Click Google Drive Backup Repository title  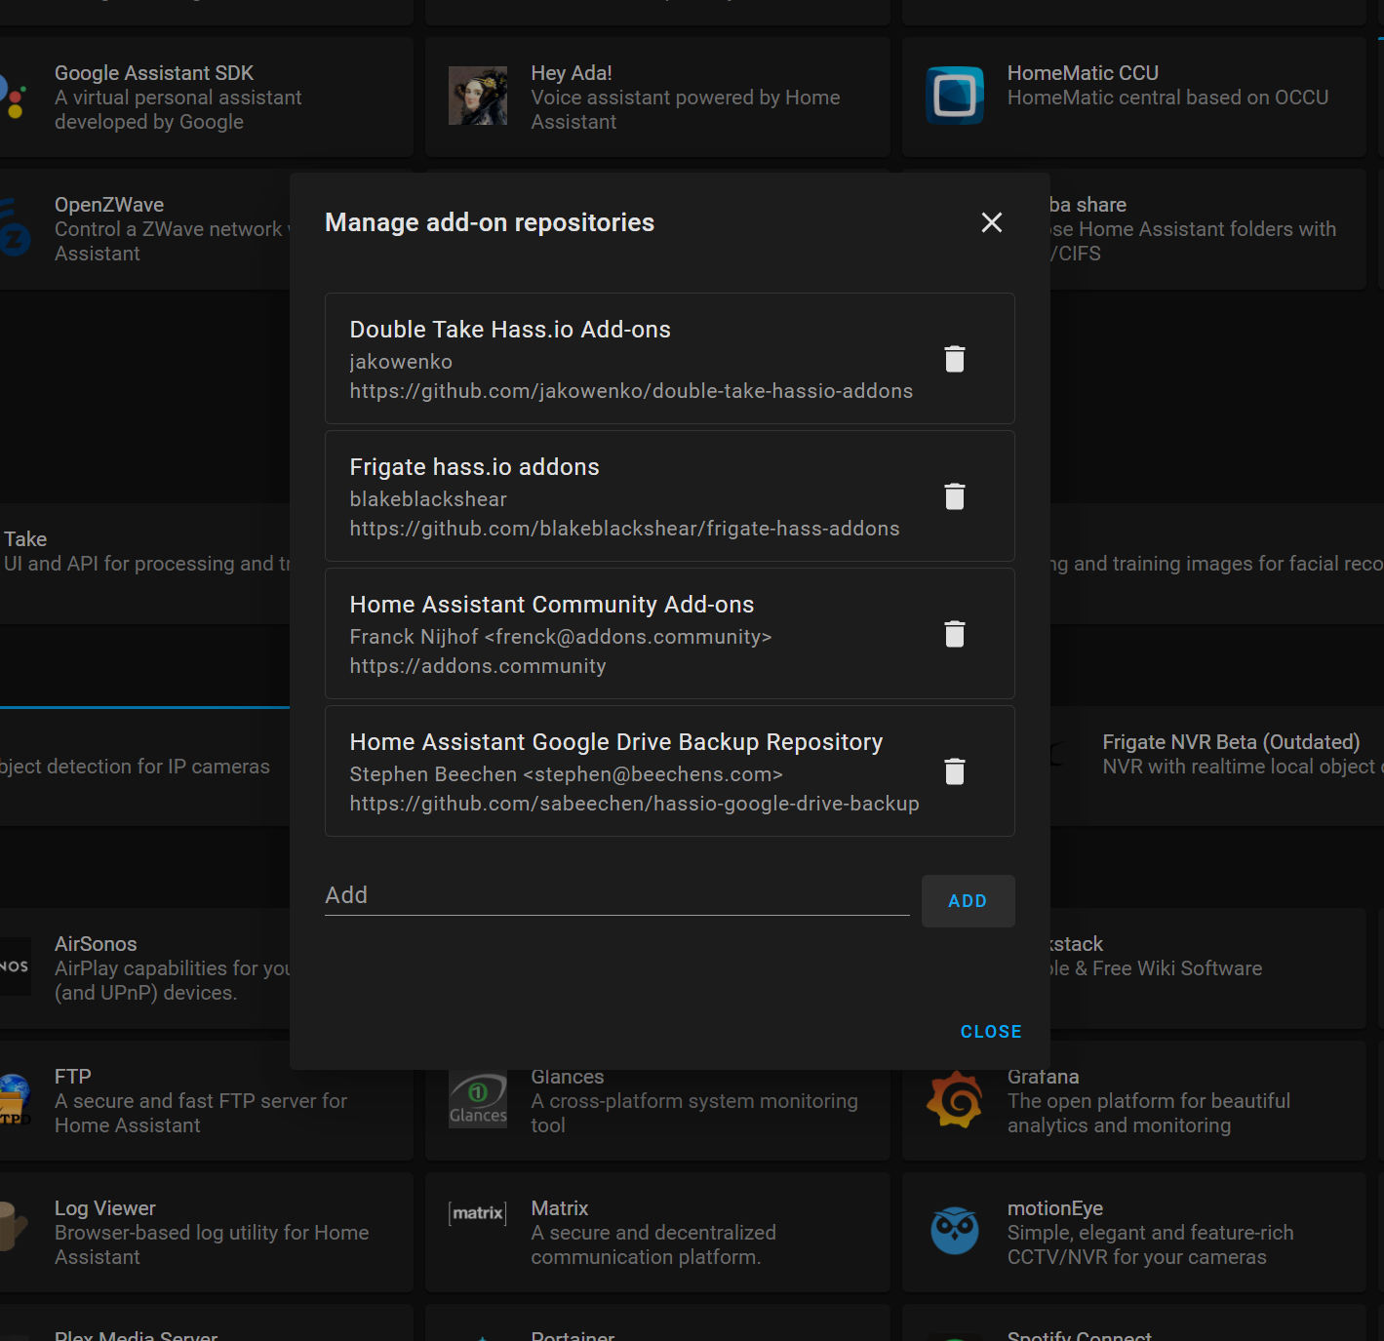click(x=616, y=742)
